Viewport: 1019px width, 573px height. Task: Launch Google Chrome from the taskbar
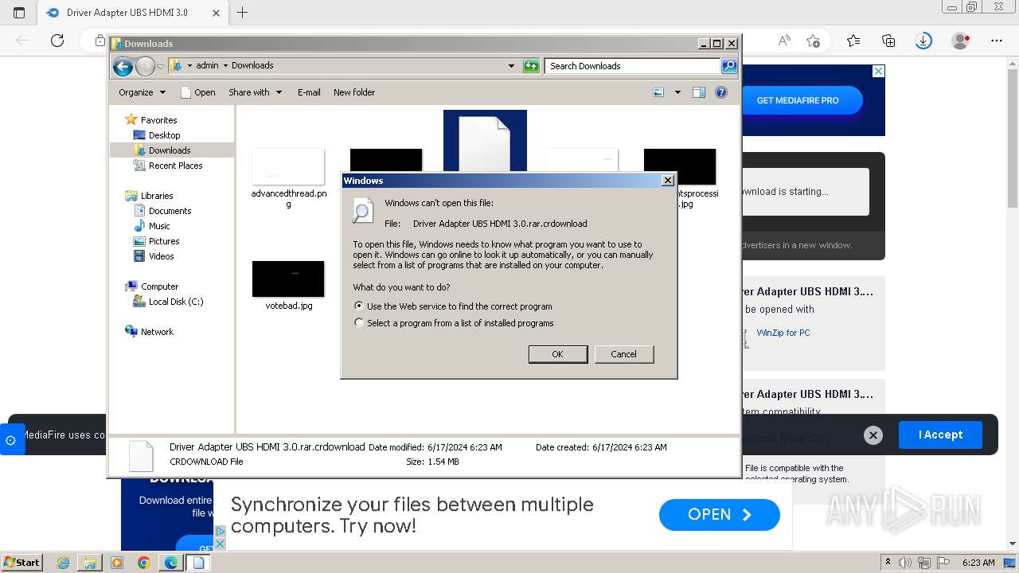click(x=143, y=563)
